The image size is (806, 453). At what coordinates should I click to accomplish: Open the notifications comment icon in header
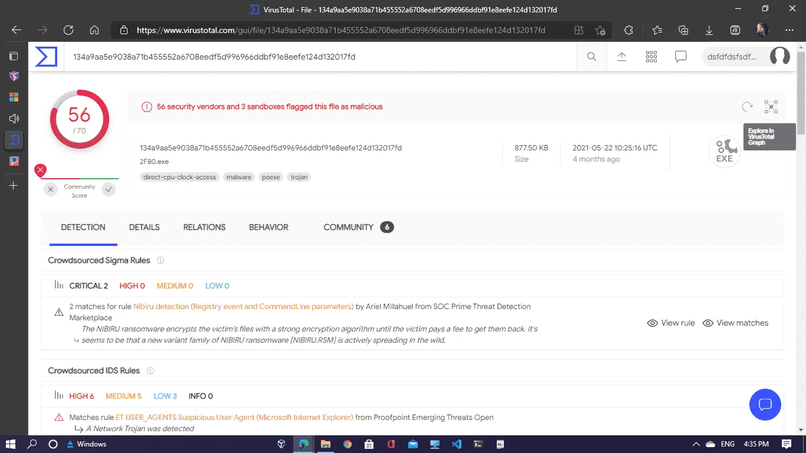coord(681,57)
